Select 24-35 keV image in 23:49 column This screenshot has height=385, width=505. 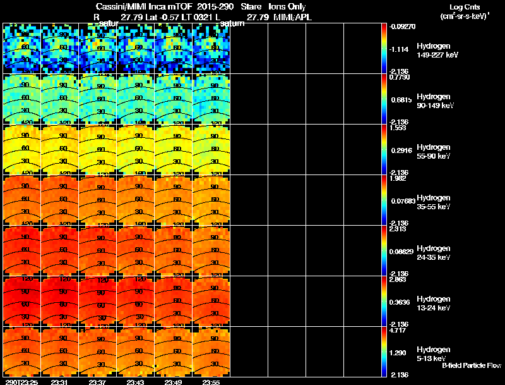point(173,251)
